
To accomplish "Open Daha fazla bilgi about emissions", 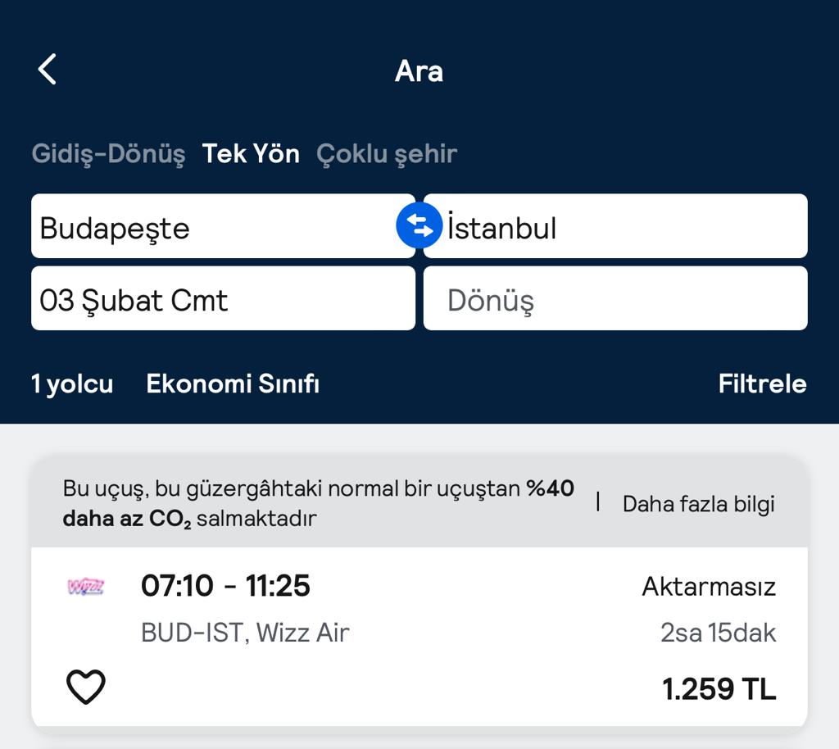I will click(698, 504).
